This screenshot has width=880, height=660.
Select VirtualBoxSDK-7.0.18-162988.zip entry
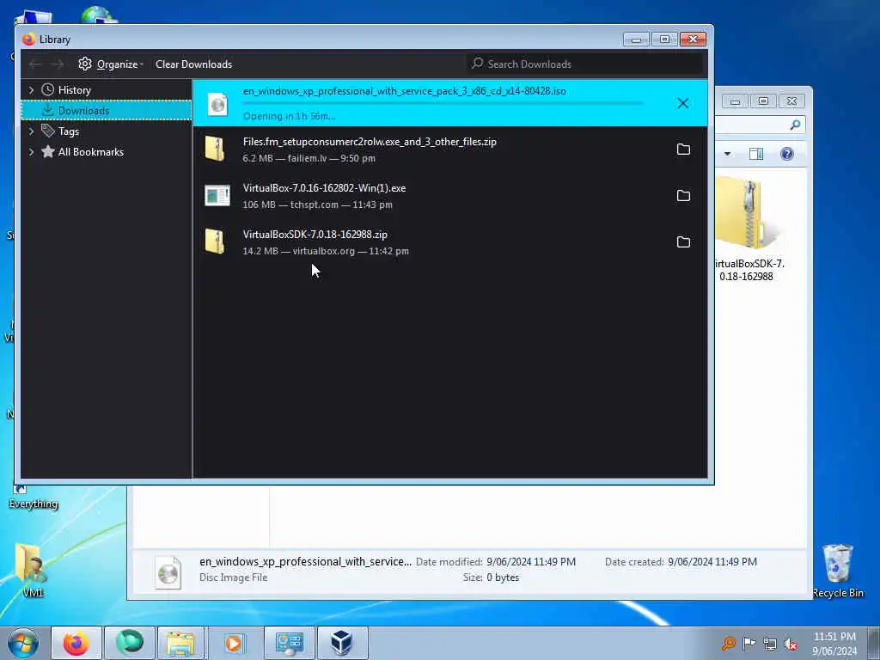[450, 241]
